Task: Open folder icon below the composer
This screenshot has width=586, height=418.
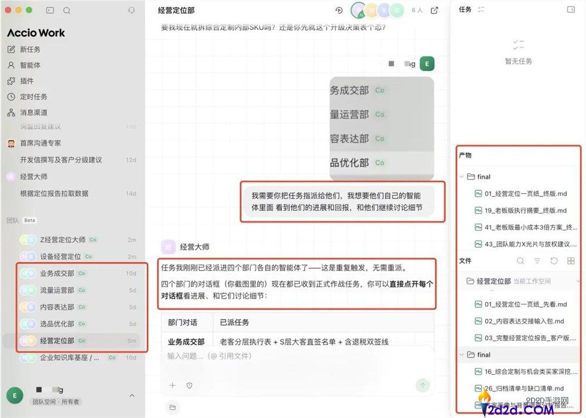Action: [x=172, y=407]
